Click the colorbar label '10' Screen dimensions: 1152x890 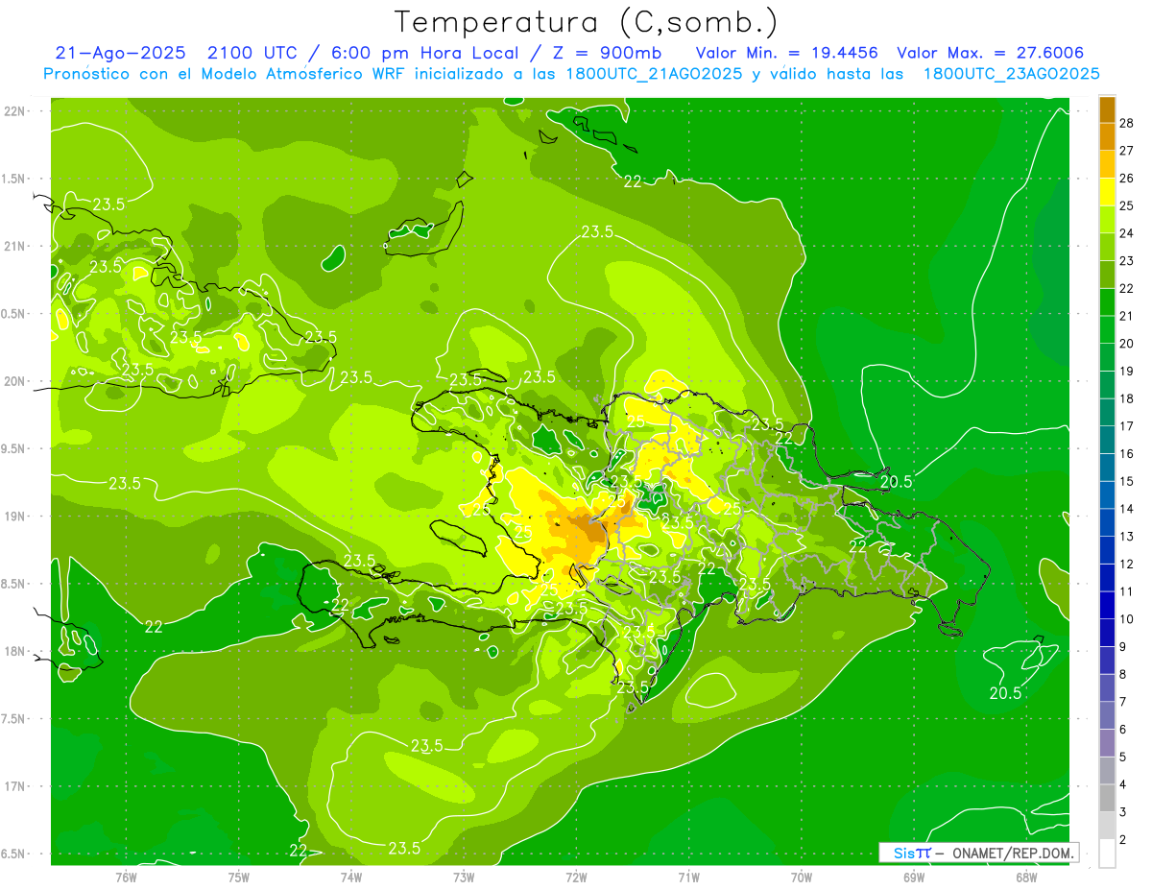pos(1127,618)
